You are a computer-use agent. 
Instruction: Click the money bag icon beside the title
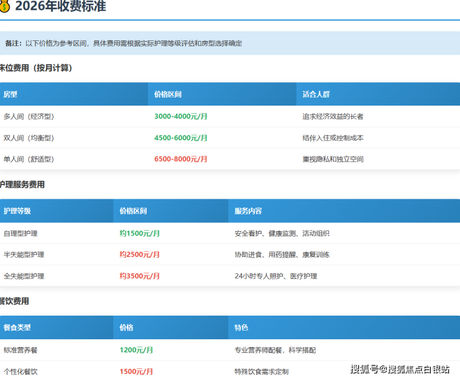[4, 7]
